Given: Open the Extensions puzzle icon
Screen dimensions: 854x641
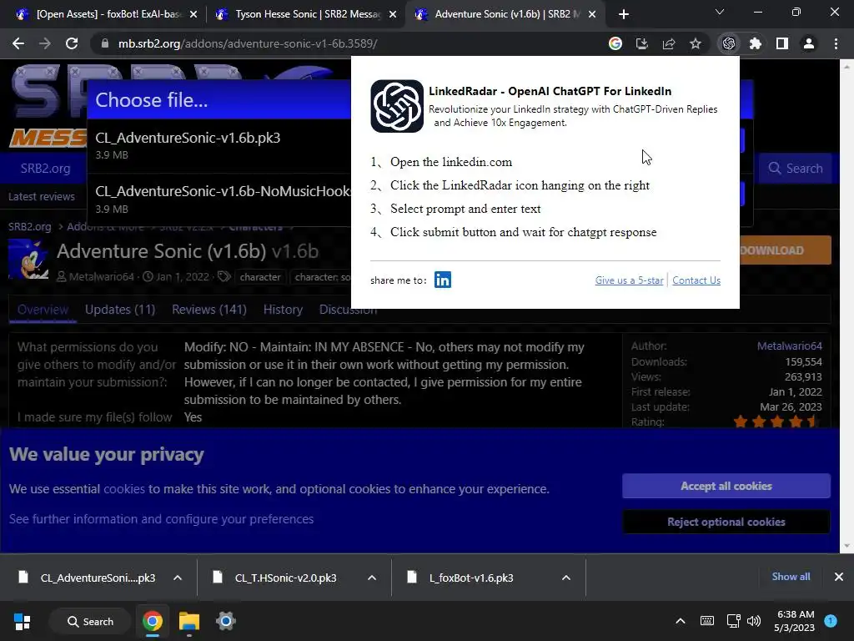Looking at the screenshot, I should pos(756,43).
